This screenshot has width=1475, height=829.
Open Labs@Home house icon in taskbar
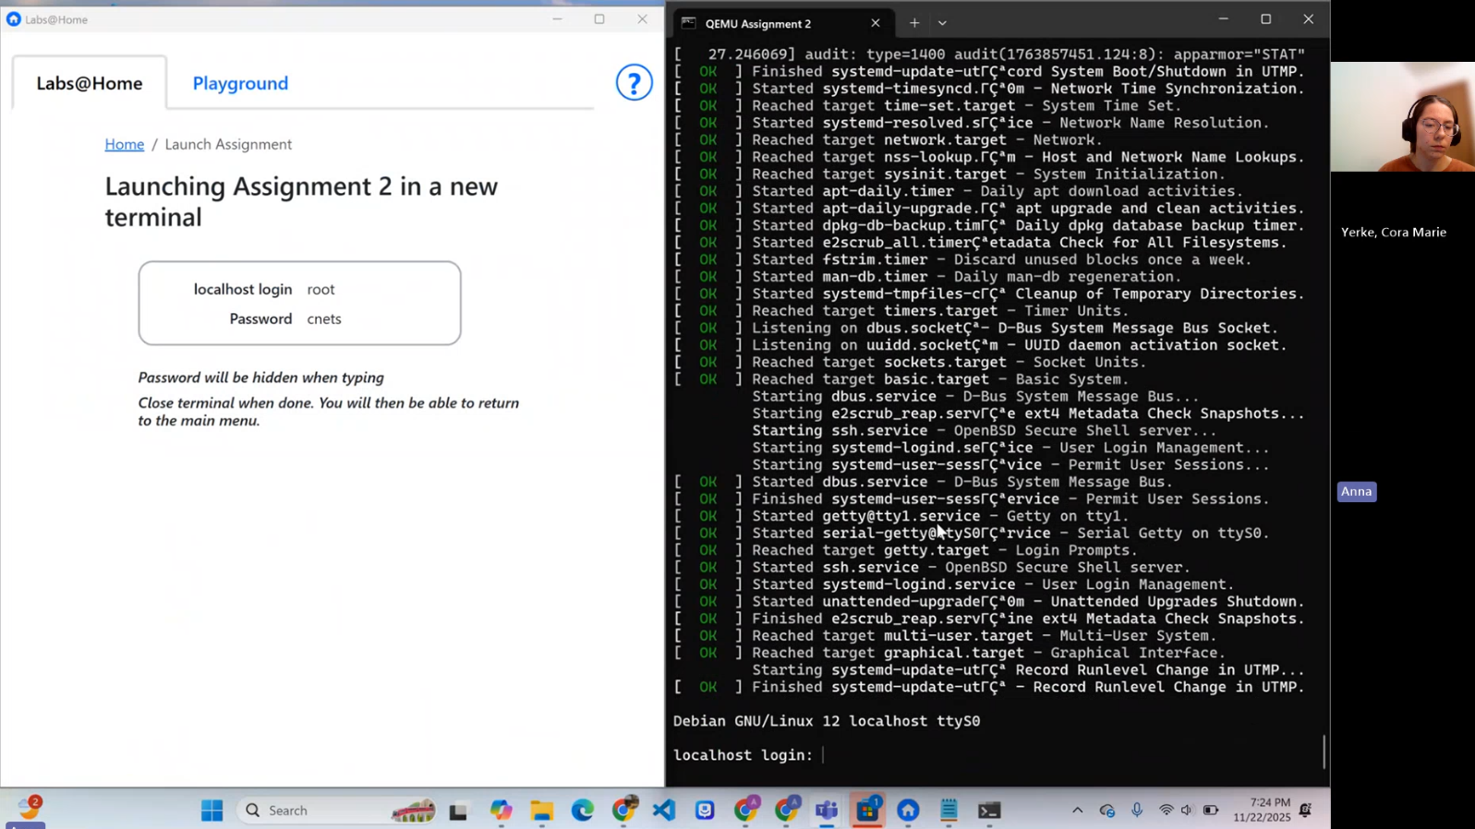(x=908, y=811)
